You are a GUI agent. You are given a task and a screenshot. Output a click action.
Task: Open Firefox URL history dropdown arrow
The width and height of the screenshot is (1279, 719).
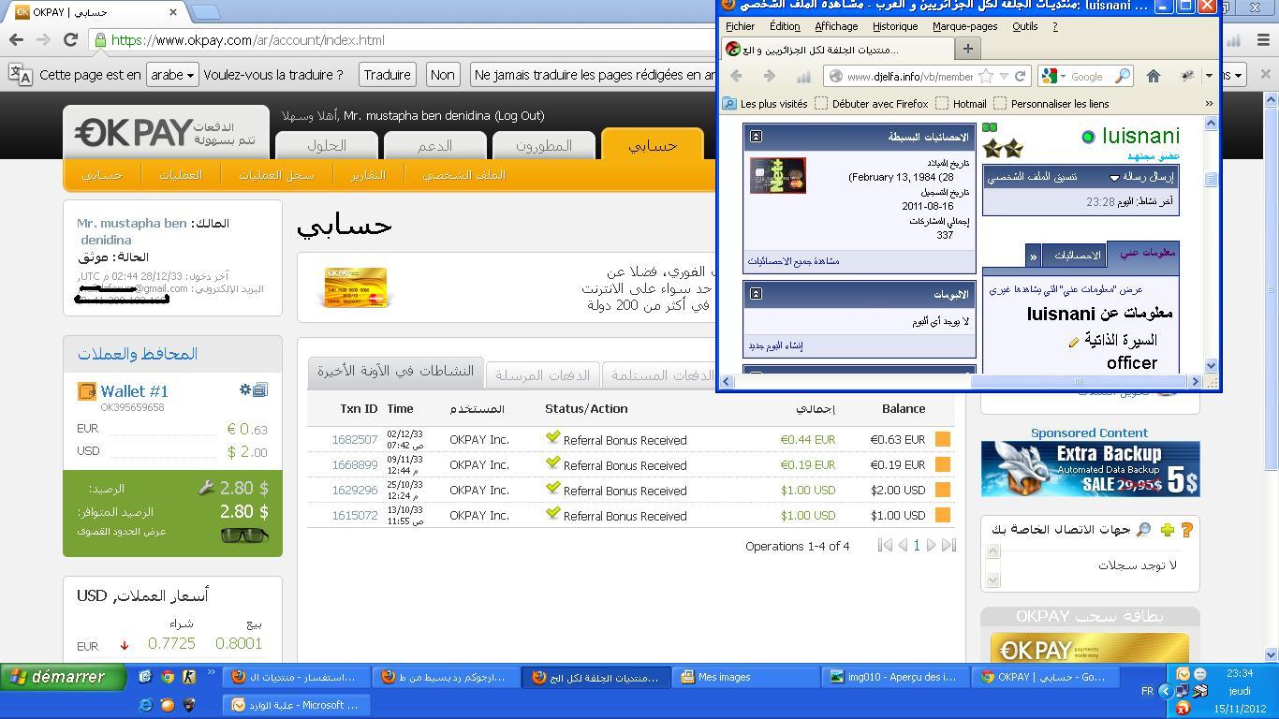[1004, 76]
